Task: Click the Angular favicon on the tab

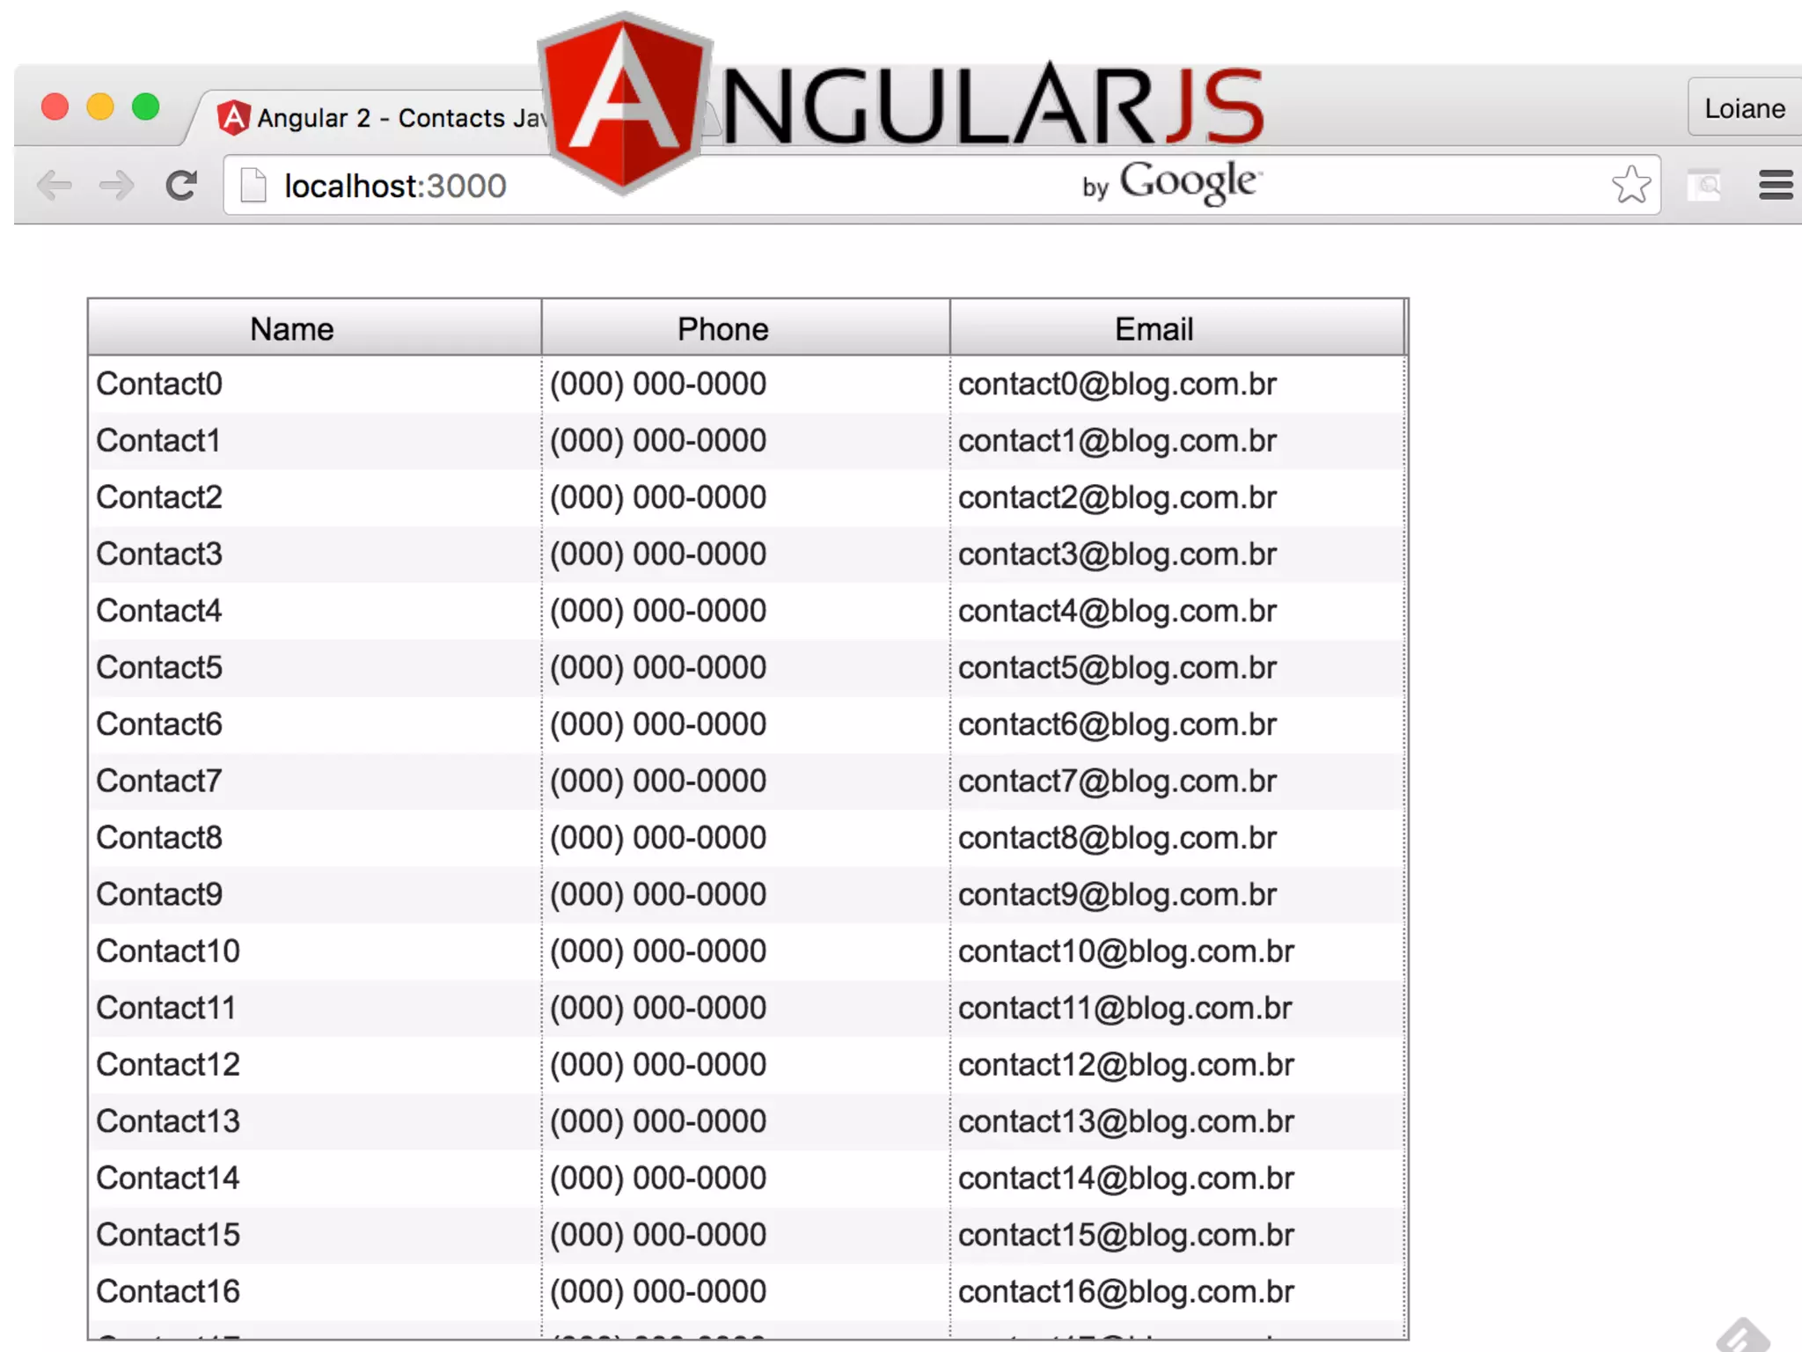Action: (x=234, y=118)
